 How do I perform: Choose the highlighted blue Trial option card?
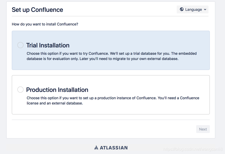pos(111,50)
